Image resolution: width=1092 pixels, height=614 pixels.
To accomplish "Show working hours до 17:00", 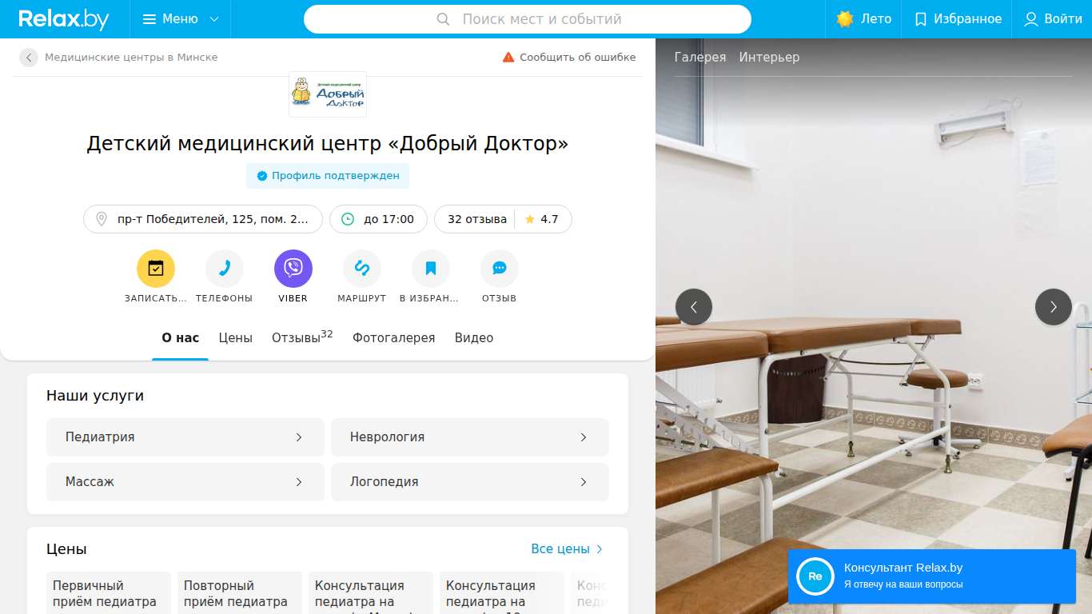I will (379, 219).
